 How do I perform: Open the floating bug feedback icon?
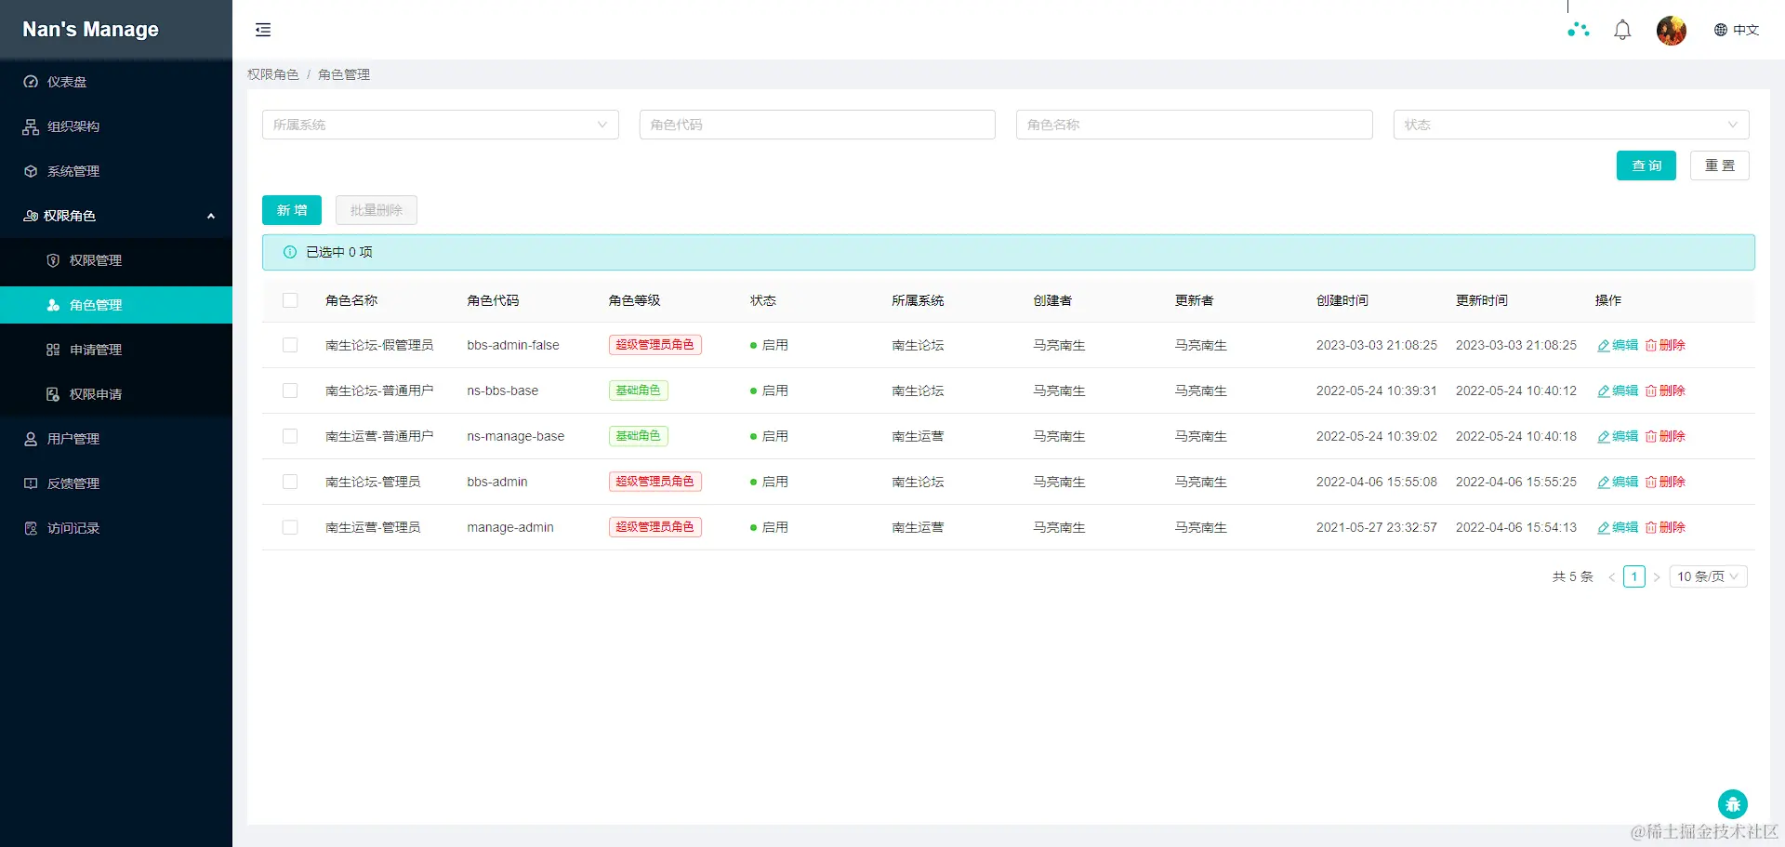[1732, 804]
